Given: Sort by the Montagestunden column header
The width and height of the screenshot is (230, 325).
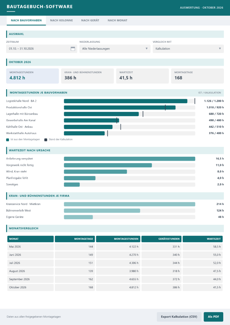Looking at the screenshot, I should (118, 239).
